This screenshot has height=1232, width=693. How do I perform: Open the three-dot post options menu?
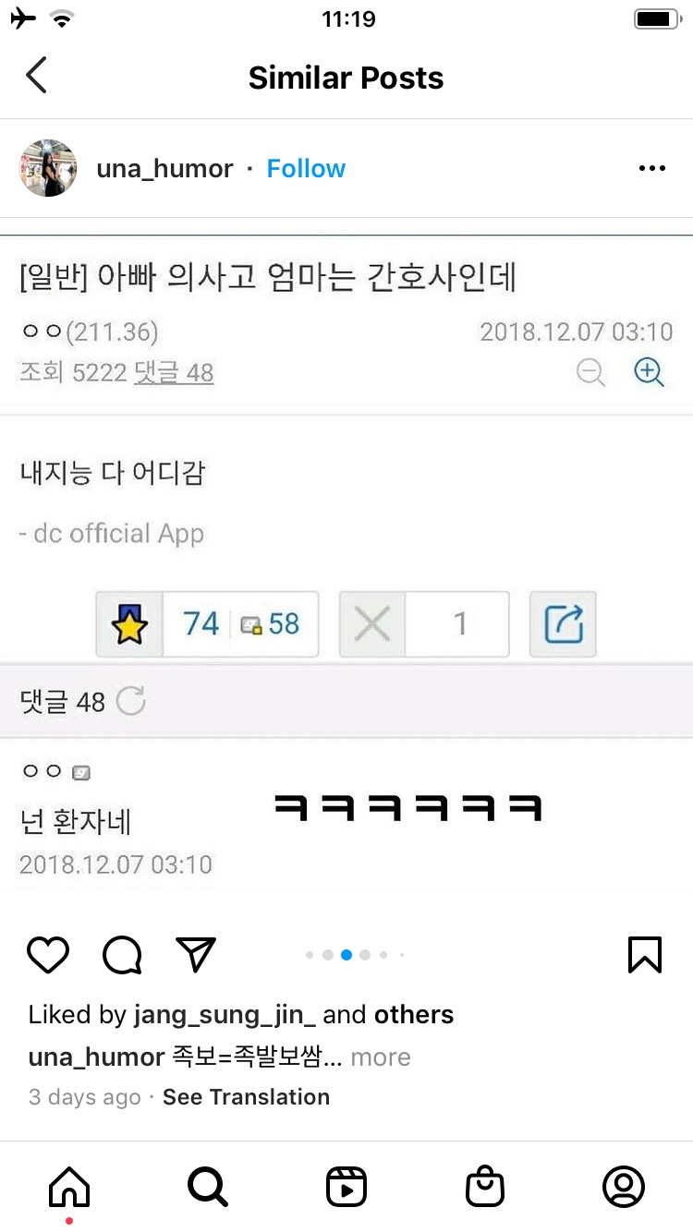click(x=652, y=168)
